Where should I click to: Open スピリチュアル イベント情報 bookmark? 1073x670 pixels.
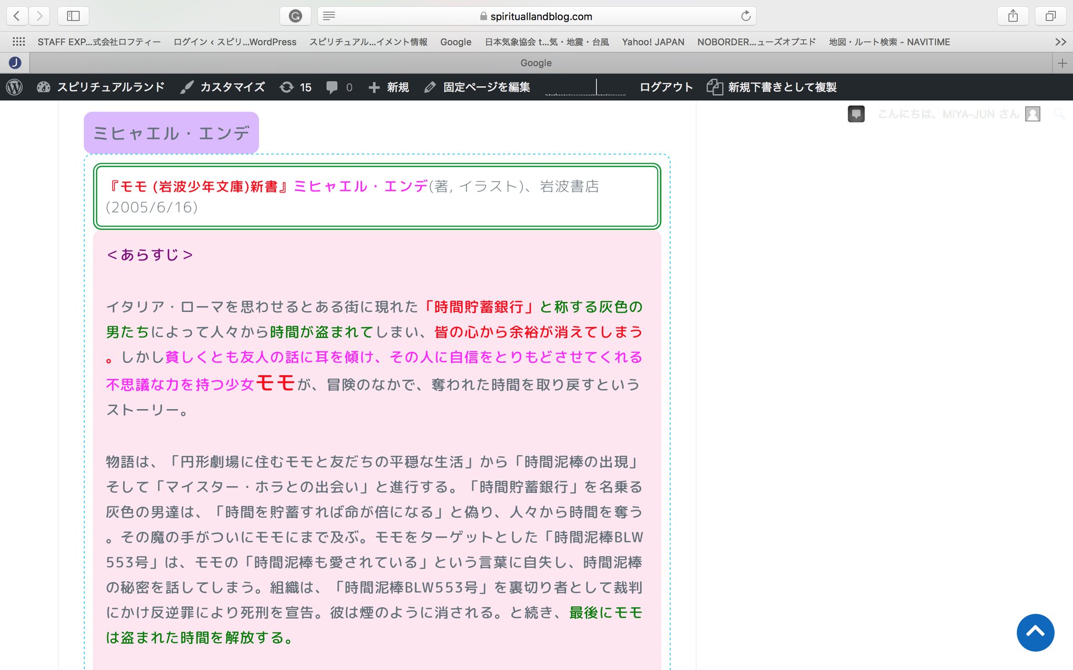tap(368, 42)
